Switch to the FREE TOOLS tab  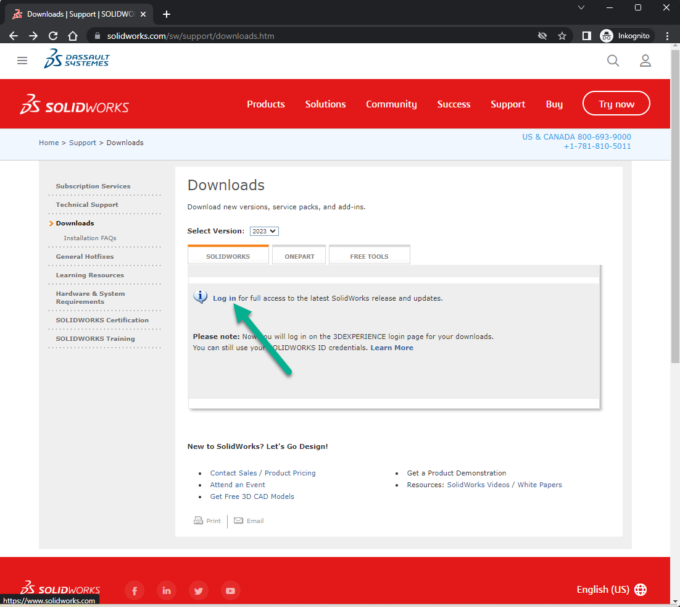pyautogui.click(x=369, y=256)
